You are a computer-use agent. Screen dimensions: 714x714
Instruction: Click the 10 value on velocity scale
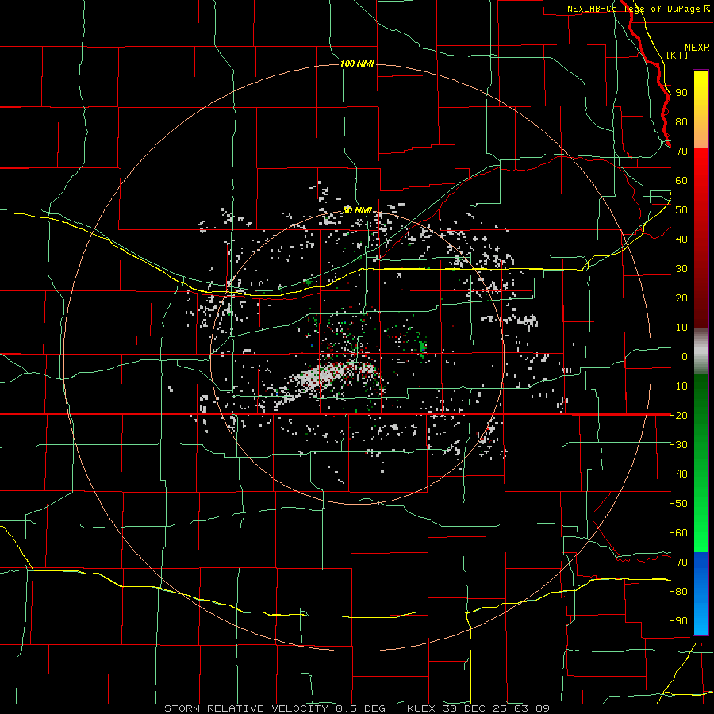click(681, 328)
